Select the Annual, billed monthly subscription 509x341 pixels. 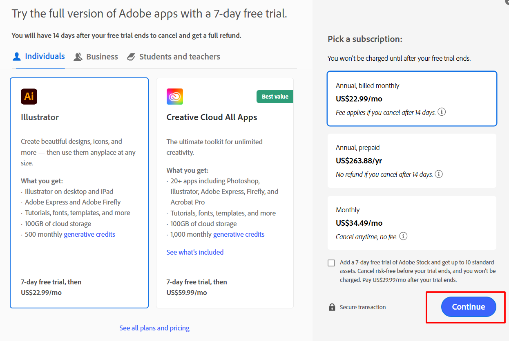pyautogui.click(x=412, y=99)
